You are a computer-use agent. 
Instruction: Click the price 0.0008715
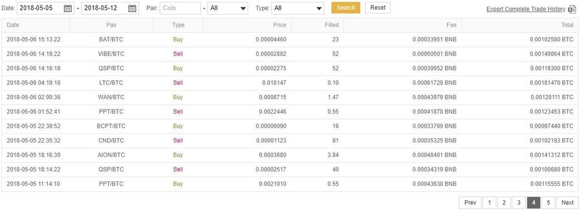tap(273, 97)
